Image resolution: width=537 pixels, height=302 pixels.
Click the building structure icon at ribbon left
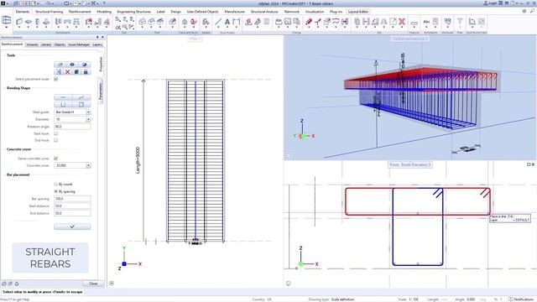(6, 20)
